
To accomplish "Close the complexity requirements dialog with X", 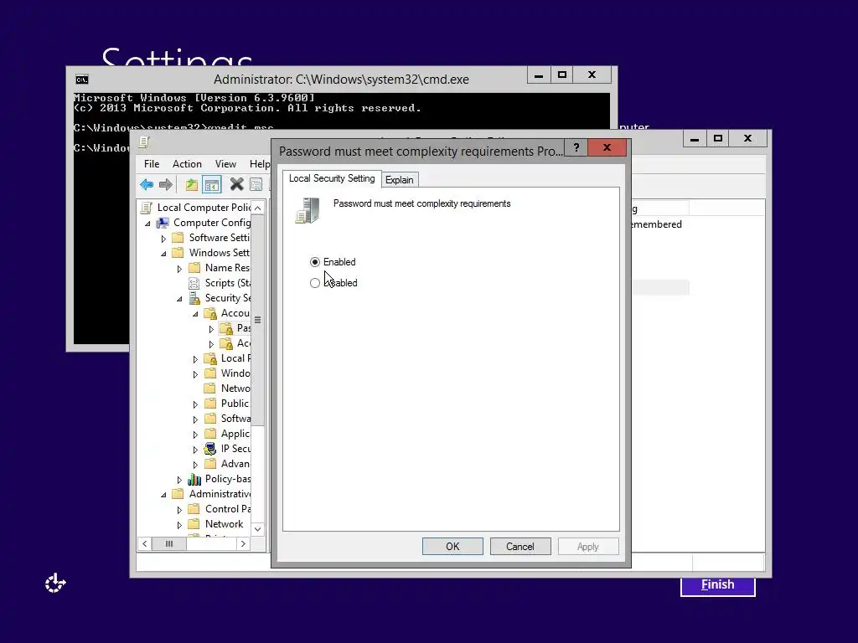I will tap(607, 147).
